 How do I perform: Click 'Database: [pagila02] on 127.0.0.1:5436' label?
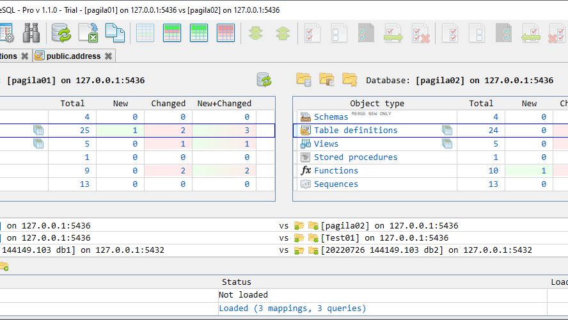coord(459,81)
